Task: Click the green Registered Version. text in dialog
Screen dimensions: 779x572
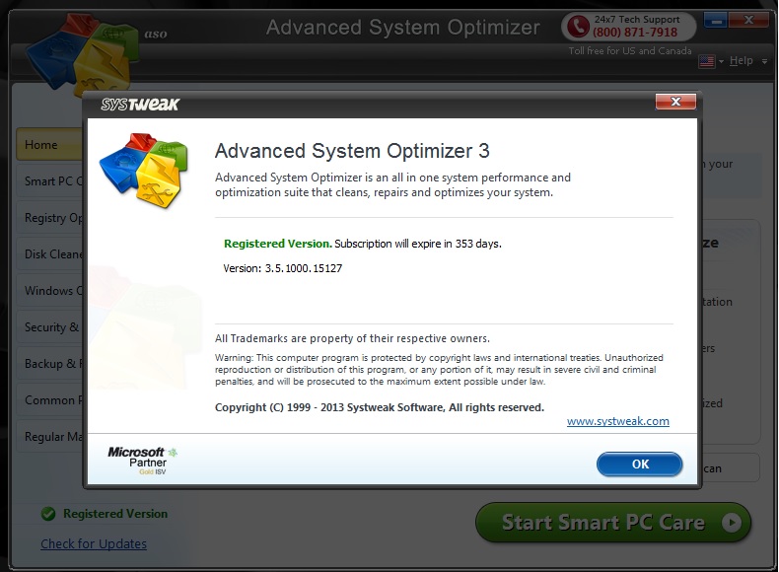Action: tap(278, 244)
